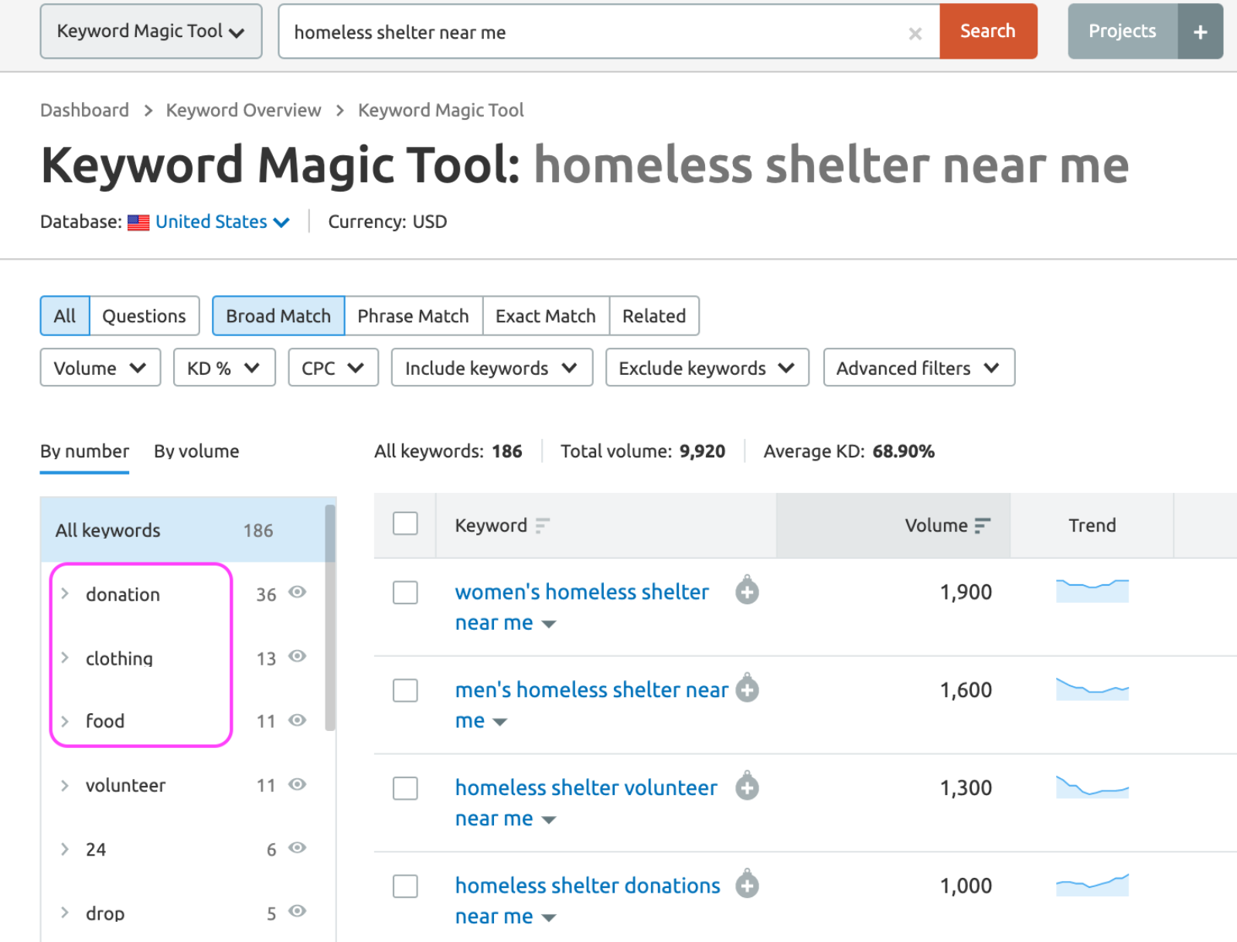Open the Exclude keywords dropdown

(707, 368)
